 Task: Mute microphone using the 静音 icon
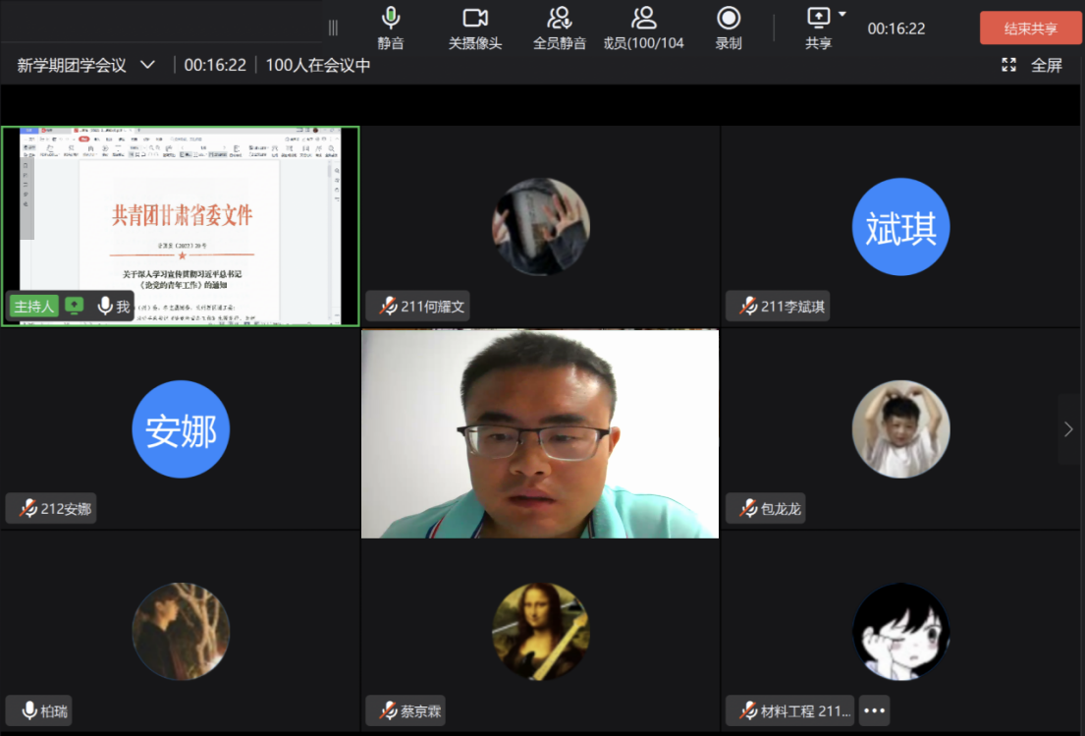(x=391, y=19)
